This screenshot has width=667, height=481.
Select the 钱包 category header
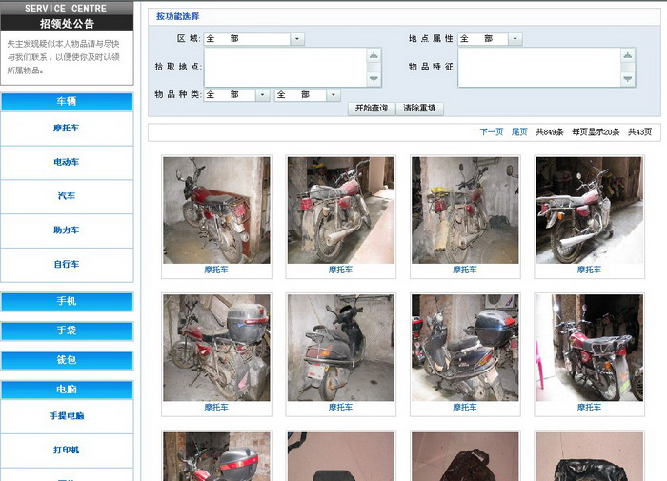[x=67, y=360]
